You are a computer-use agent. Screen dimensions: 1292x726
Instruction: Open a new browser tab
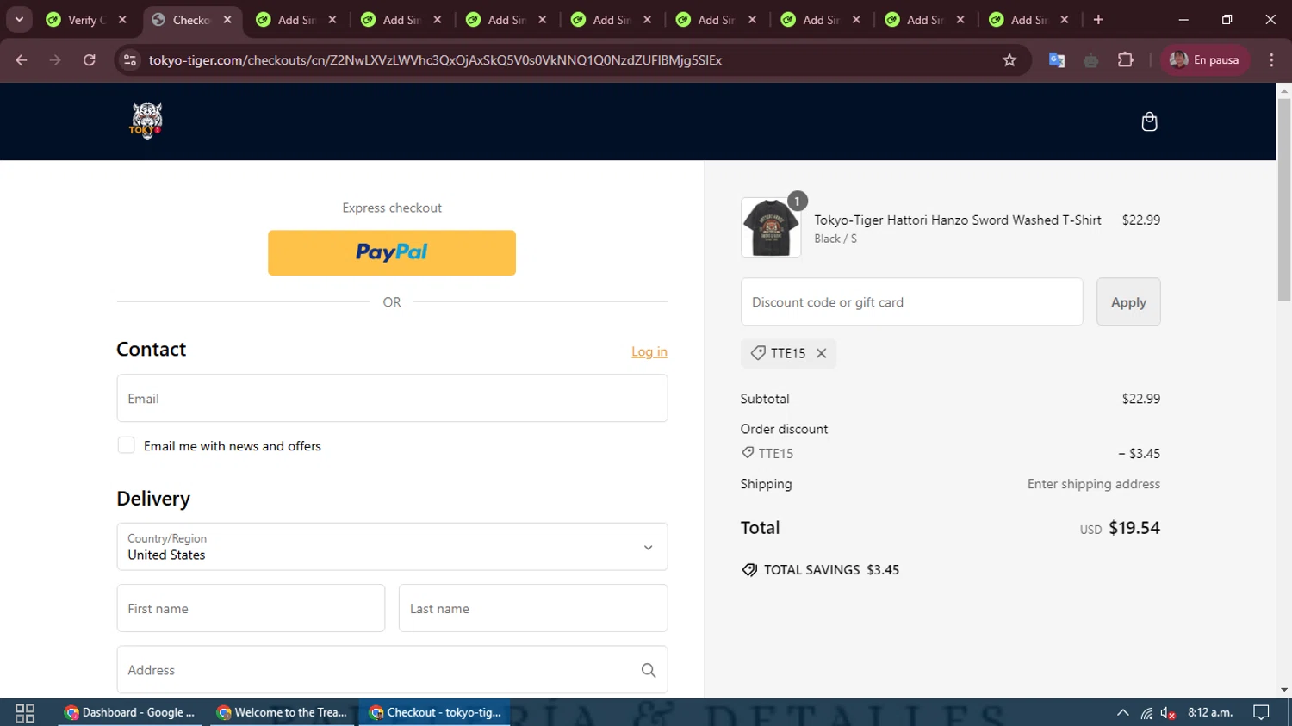point(1098,19)
